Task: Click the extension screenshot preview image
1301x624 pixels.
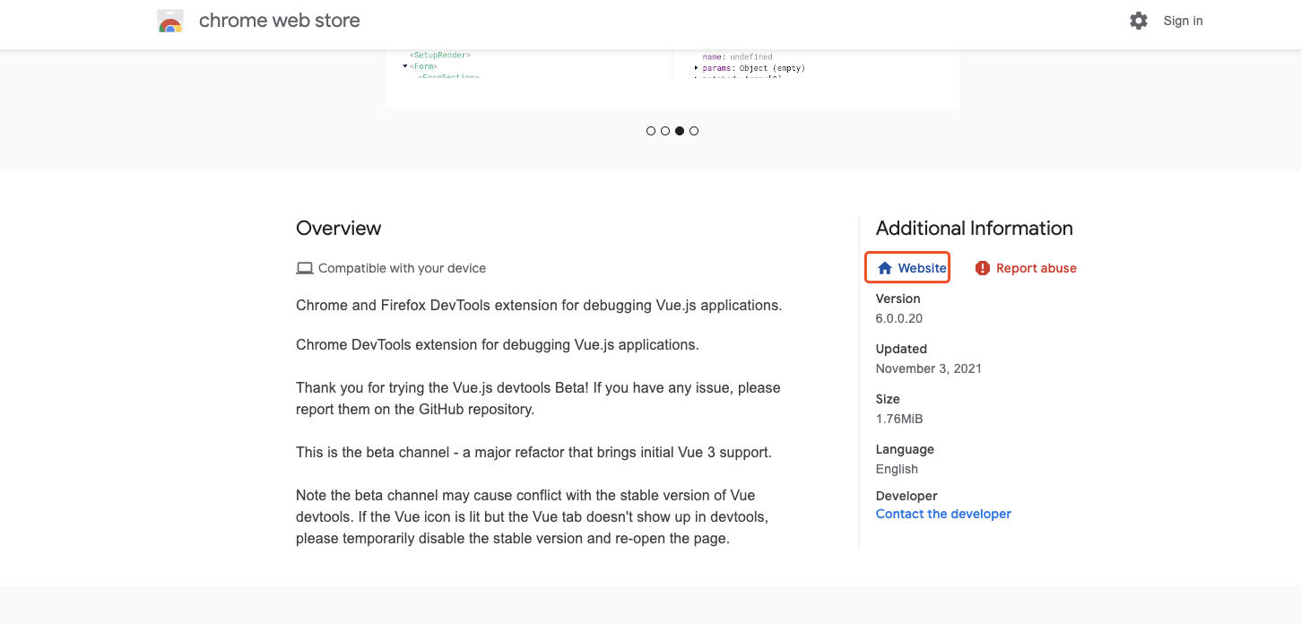Action: tap(672, 79)
